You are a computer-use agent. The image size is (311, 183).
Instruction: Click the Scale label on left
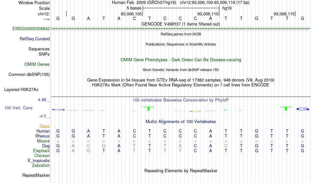point(45,8)
